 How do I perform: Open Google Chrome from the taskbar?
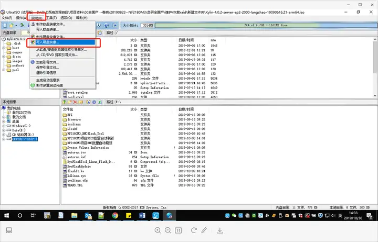click(115, 215)
